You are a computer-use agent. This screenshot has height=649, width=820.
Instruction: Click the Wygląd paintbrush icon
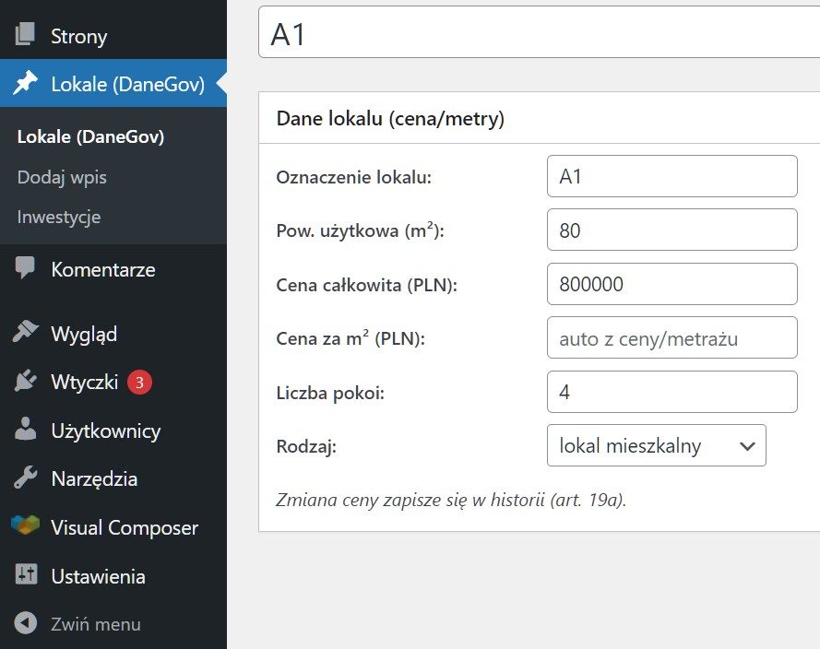[x=25, y=333]
